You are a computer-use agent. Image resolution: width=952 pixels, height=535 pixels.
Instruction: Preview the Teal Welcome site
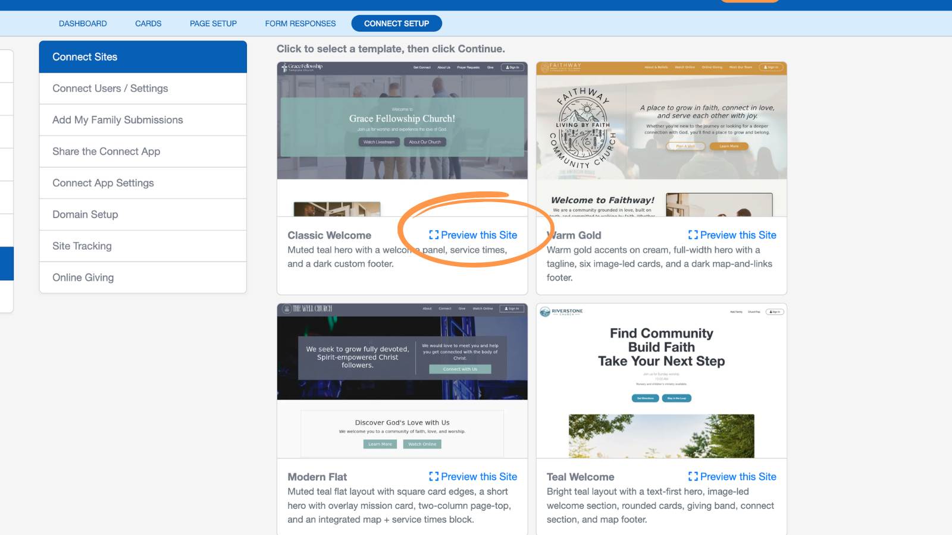click(732, 477)
